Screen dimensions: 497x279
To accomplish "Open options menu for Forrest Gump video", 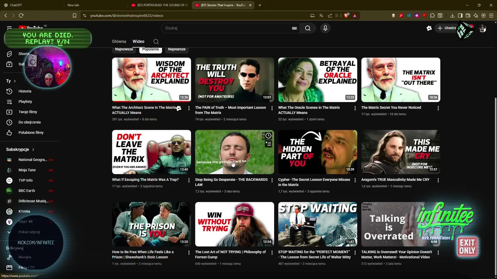I will (272, 252).
